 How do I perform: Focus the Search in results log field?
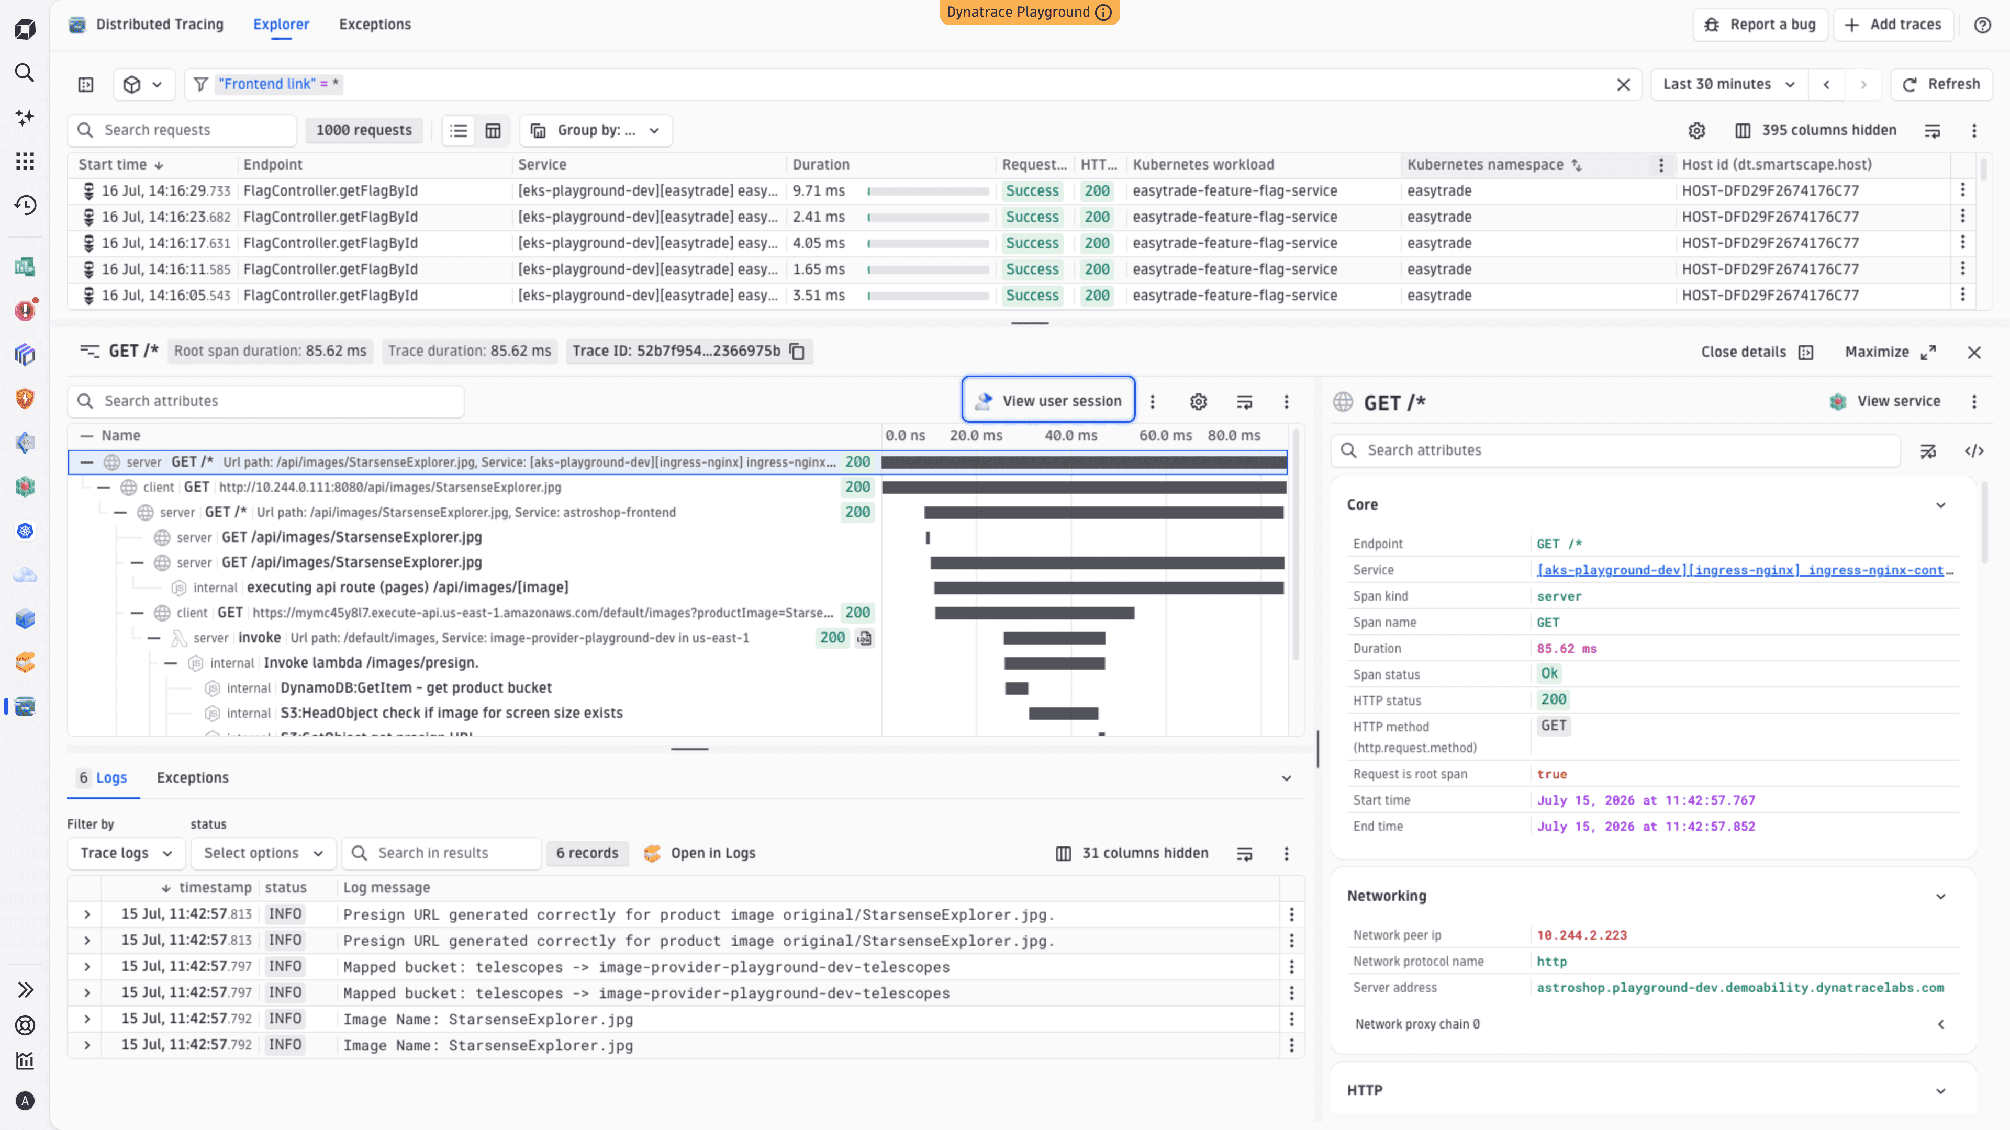[442, 853]
